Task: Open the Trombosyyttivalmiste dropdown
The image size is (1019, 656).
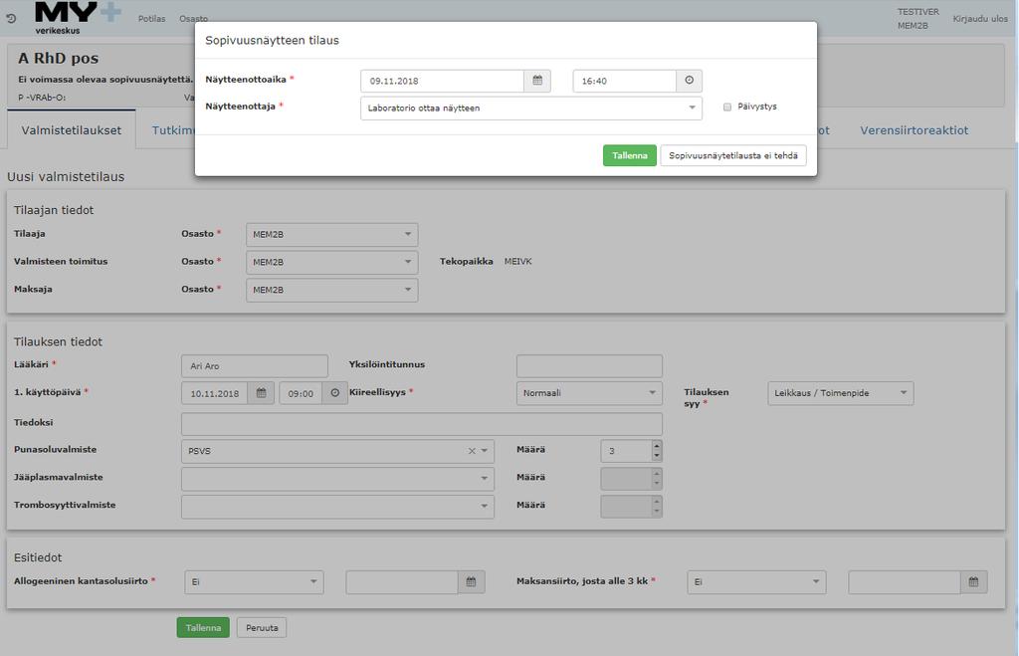Action: (x=337, y=507)
